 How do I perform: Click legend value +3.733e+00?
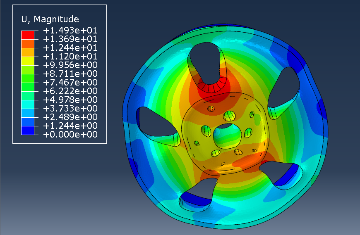[x=70, y=108]
